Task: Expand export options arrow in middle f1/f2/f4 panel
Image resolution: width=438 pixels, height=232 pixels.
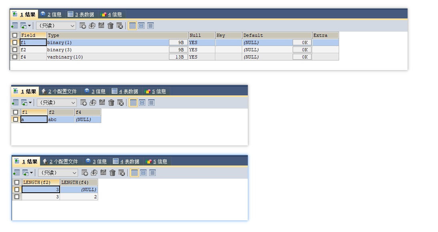Action: pyautogui.click(x=30, y=103)
